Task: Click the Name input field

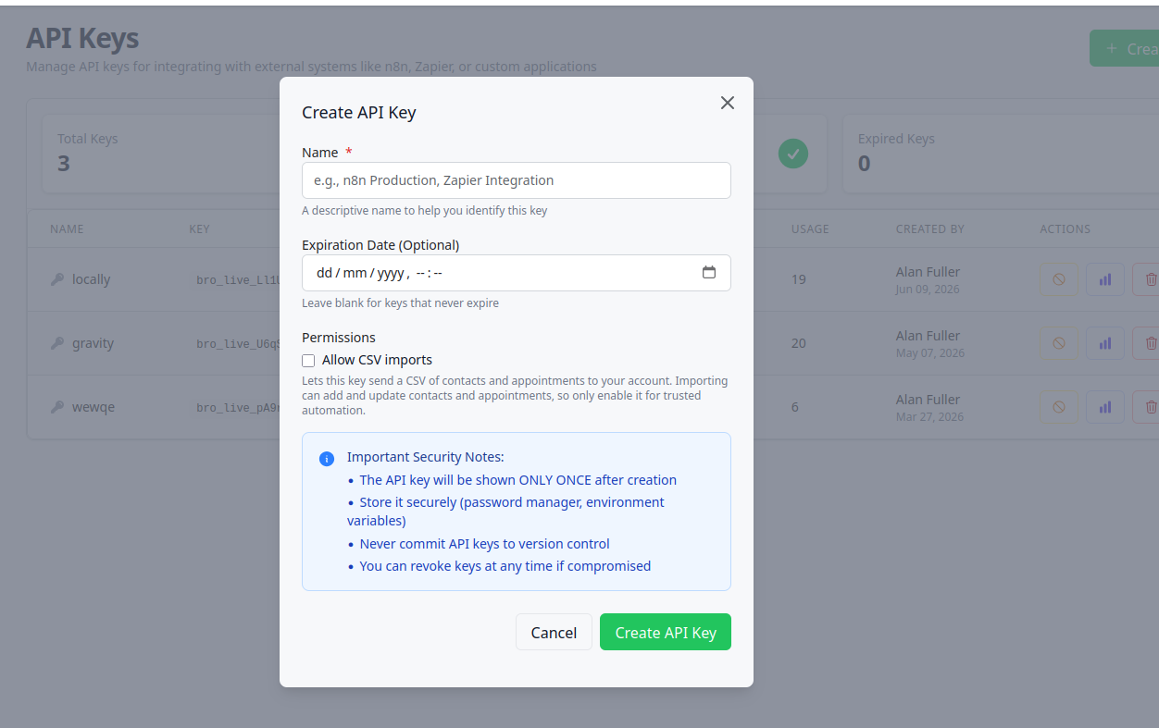Action: pos(517,180)
